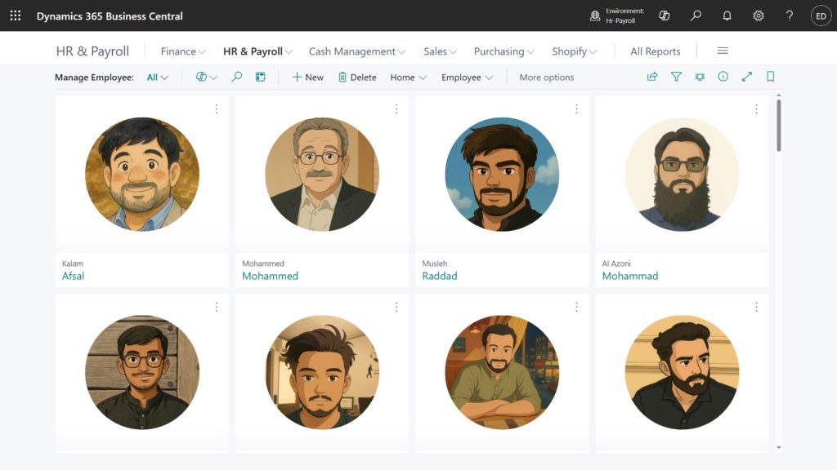Open Copilot from the top bar

coord(665,16)
